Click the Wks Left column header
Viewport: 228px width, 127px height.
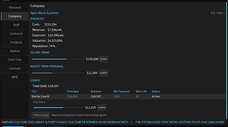[x=141, y=91]
